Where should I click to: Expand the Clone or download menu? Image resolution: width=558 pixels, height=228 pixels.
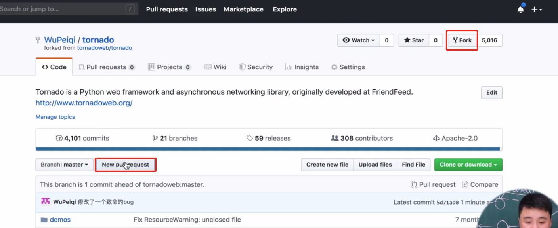click(x=468, y=165)
